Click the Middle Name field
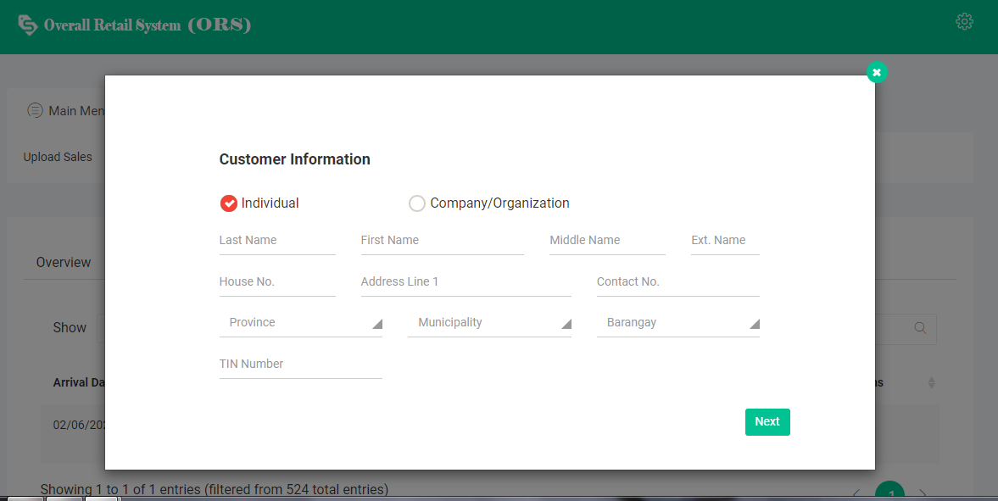Viewport: 998px width, 501px height. (x=607, y=241)
